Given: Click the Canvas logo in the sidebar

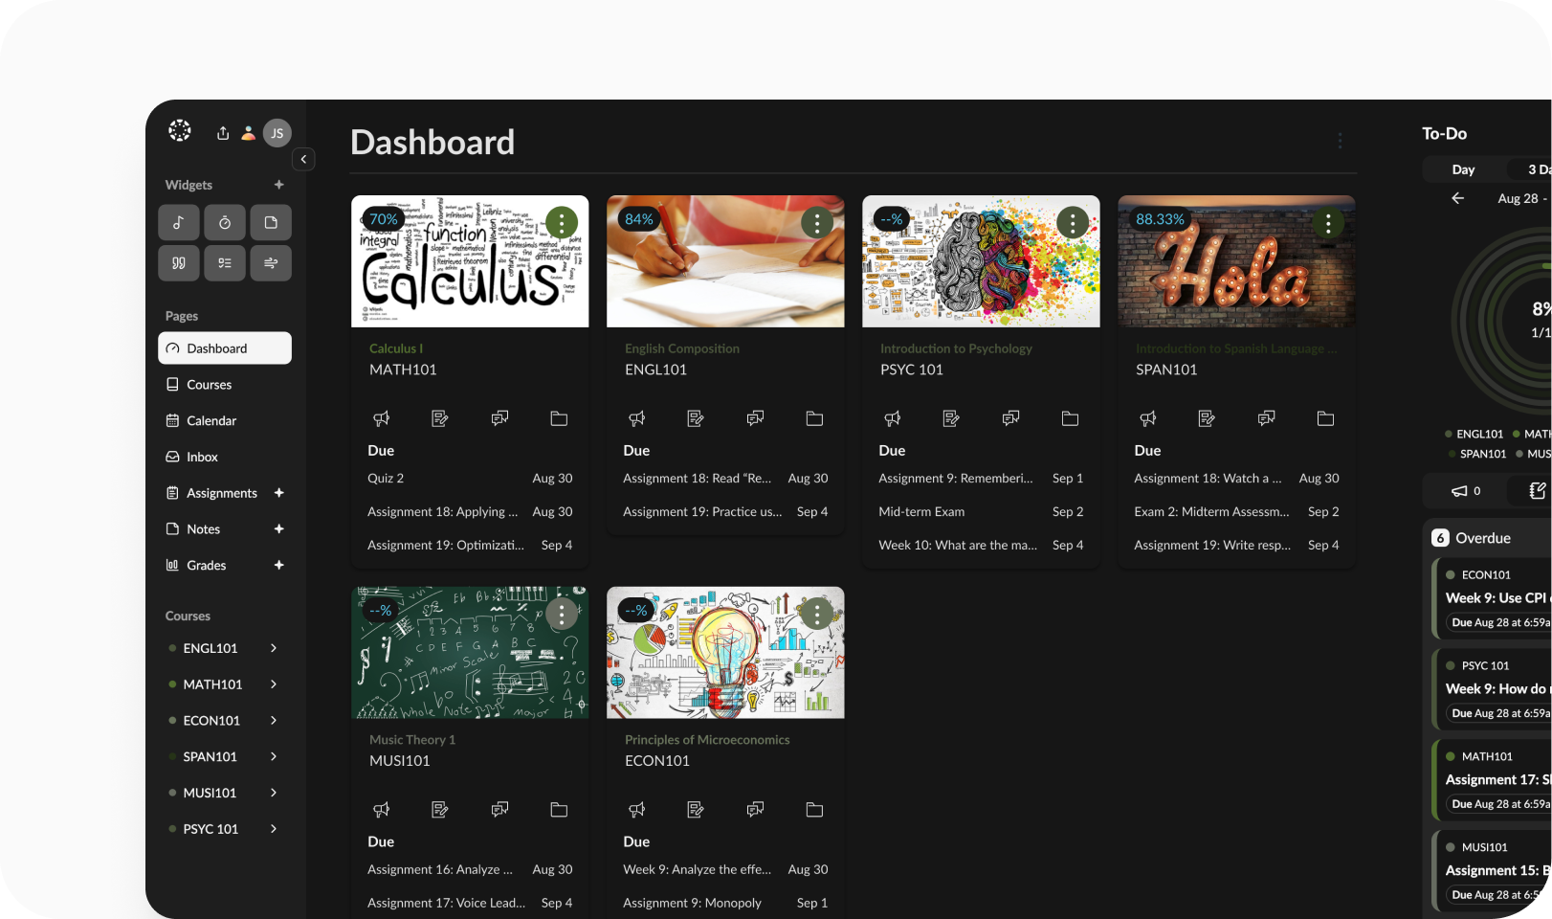Looking at the screenshot, I should tap(181, 132).
